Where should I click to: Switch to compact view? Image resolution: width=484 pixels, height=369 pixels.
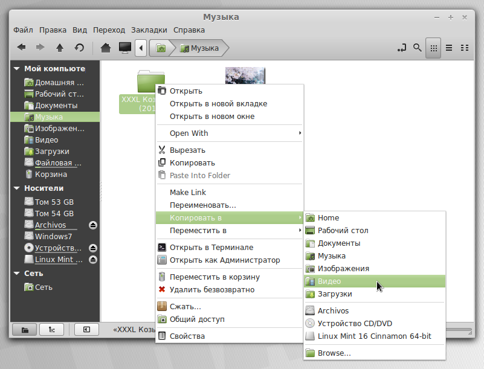click(x=465, y=47)
